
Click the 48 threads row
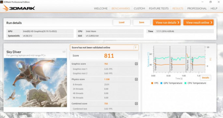click(x=104, y=93)
